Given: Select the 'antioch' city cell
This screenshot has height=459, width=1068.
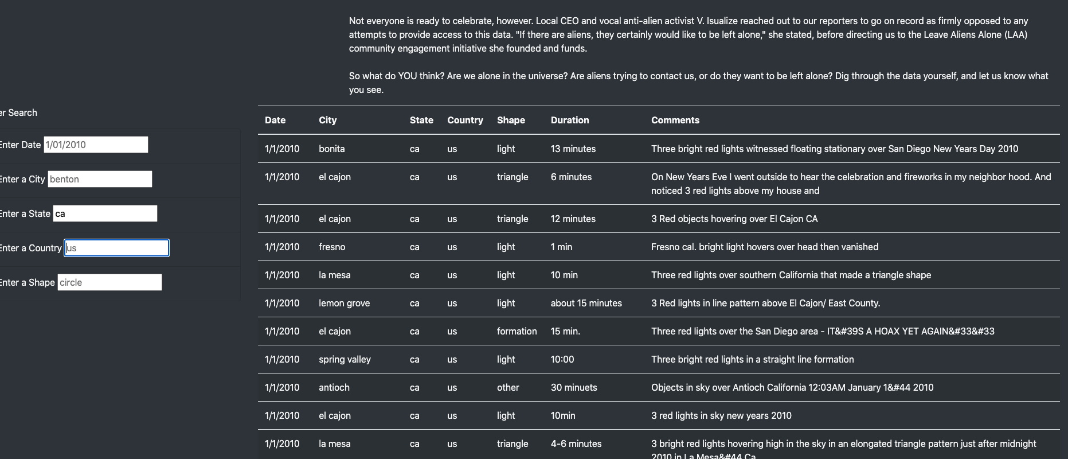Looking at the screenshot, I should pos(334,387).
